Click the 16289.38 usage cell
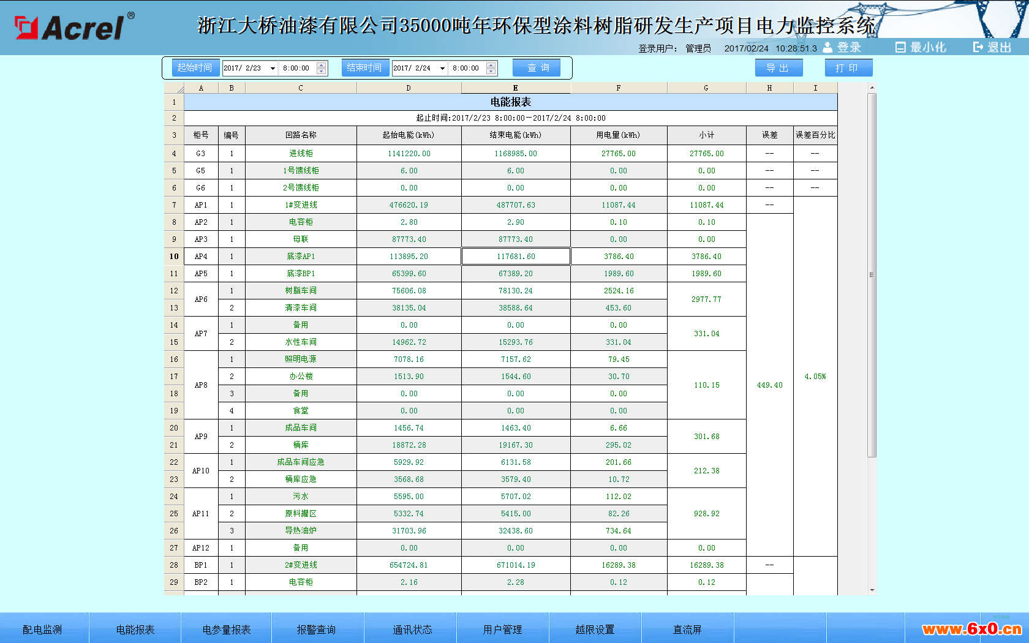The image size is (1029, 643). coord(619,565)
